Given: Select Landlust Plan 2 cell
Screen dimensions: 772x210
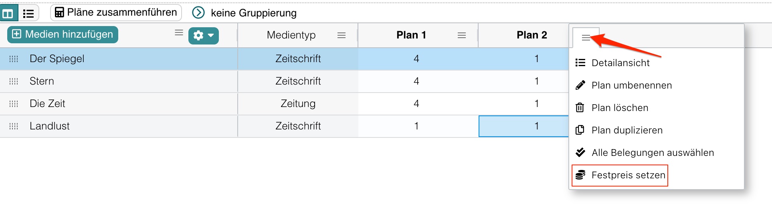Looking at the screenshot, I should pos(523,126).
